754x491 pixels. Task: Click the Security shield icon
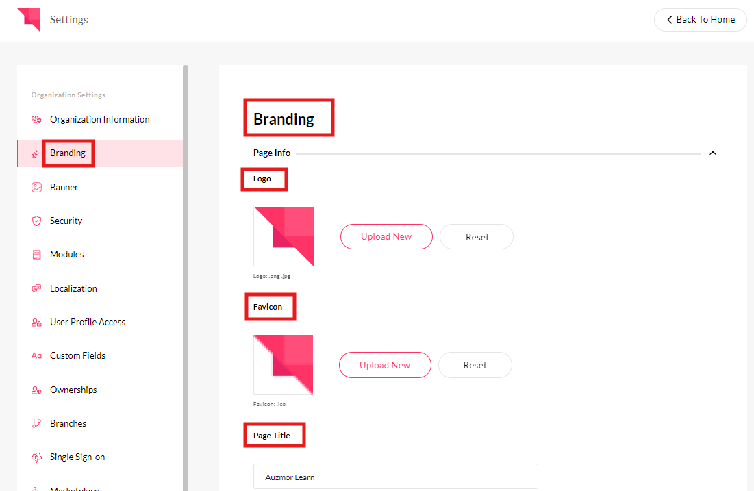click(x=36, y=221)
